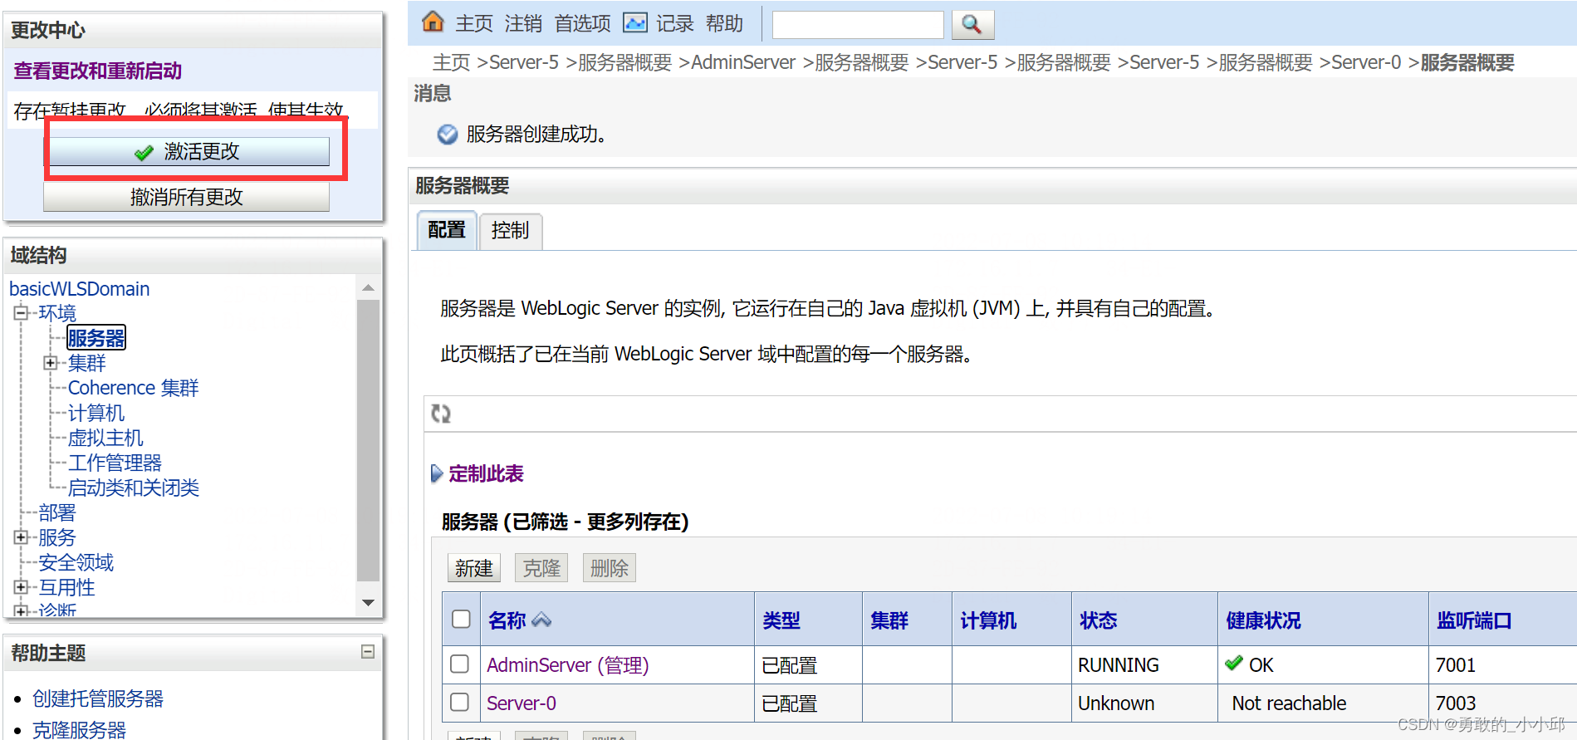The image size is (1577, 740).
Task: Open the AdminServer (管理) link
Action: point(568,665)
